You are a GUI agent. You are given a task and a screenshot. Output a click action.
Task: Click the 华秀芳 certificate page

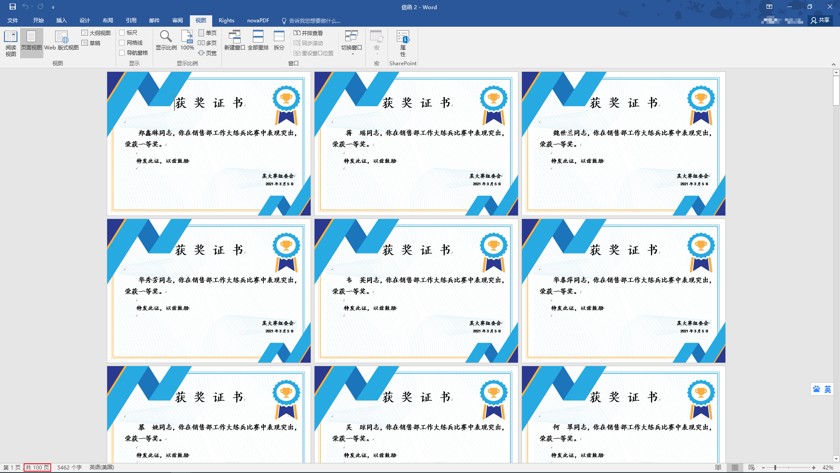tap(209, 291)
